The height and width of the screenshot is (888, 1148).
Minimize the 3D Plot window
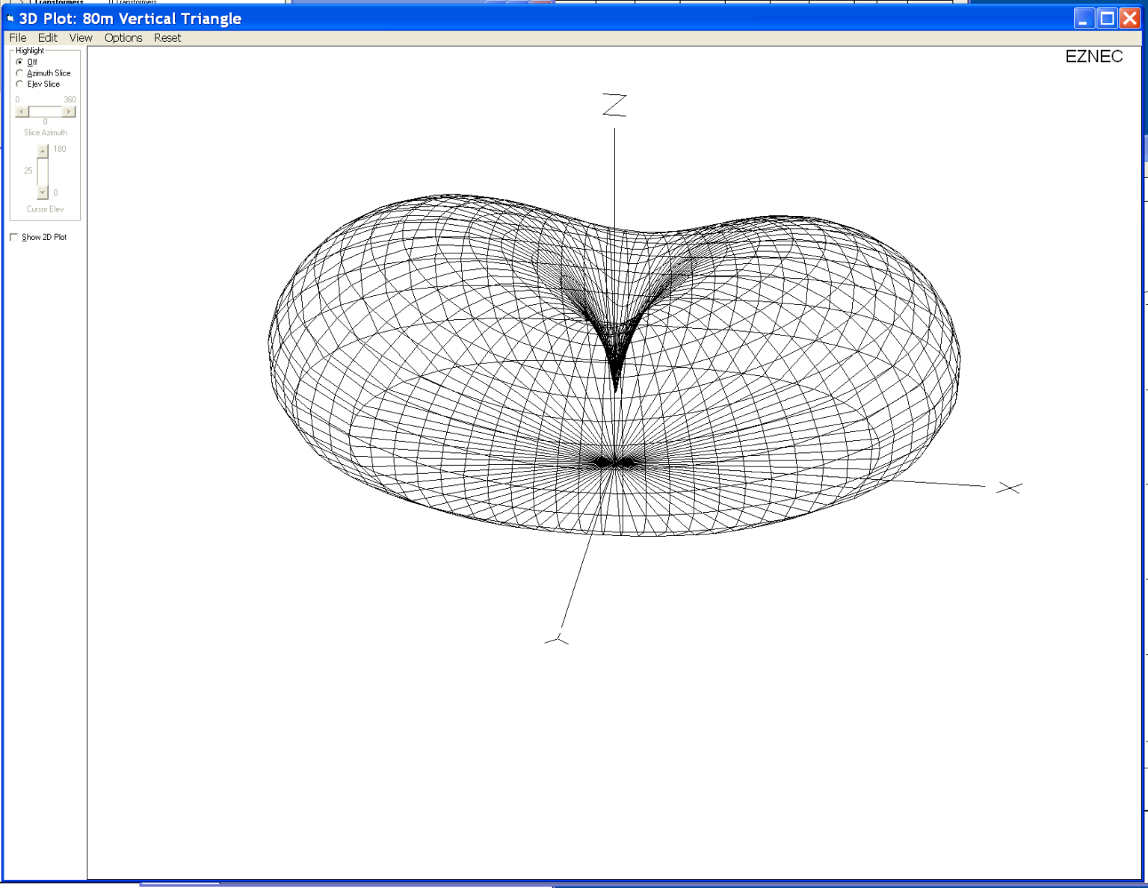coord(1084,19)
